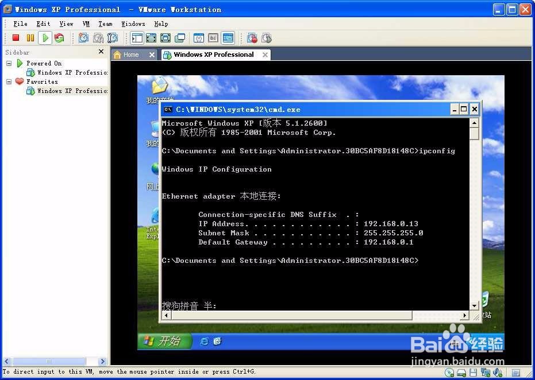
Task: Click the default gateway value 192.168.0.1
Action: (388, 242)
